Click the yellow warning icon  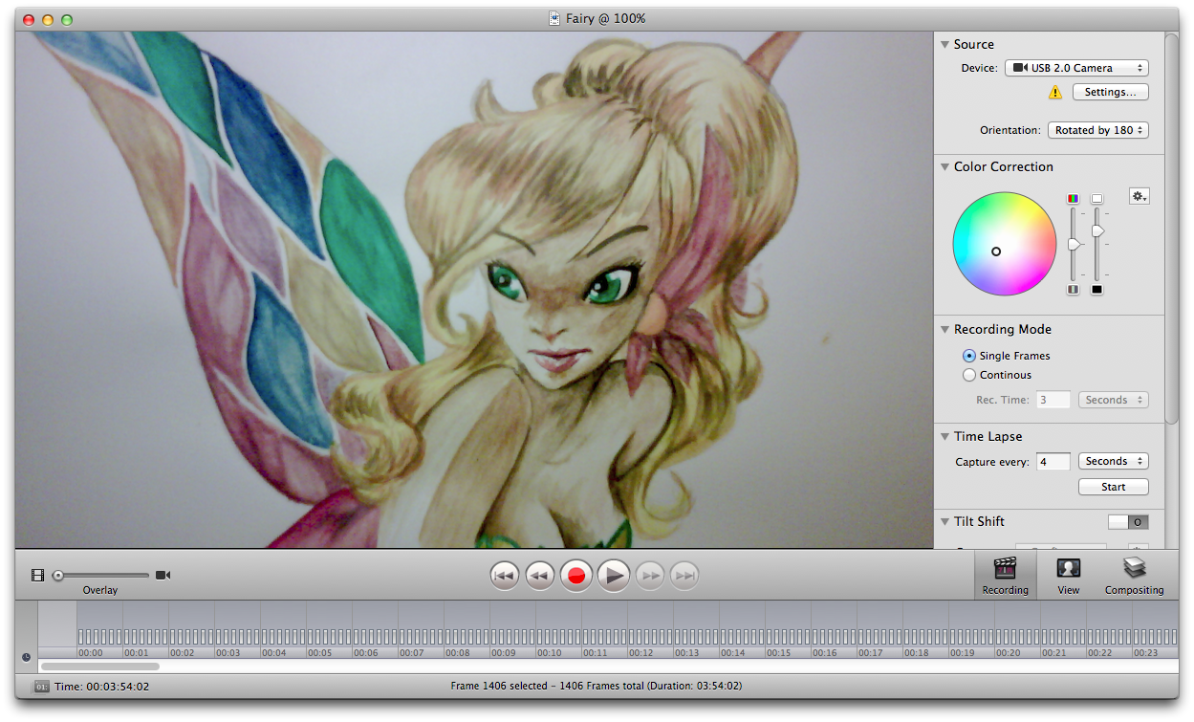point(1055,93)
